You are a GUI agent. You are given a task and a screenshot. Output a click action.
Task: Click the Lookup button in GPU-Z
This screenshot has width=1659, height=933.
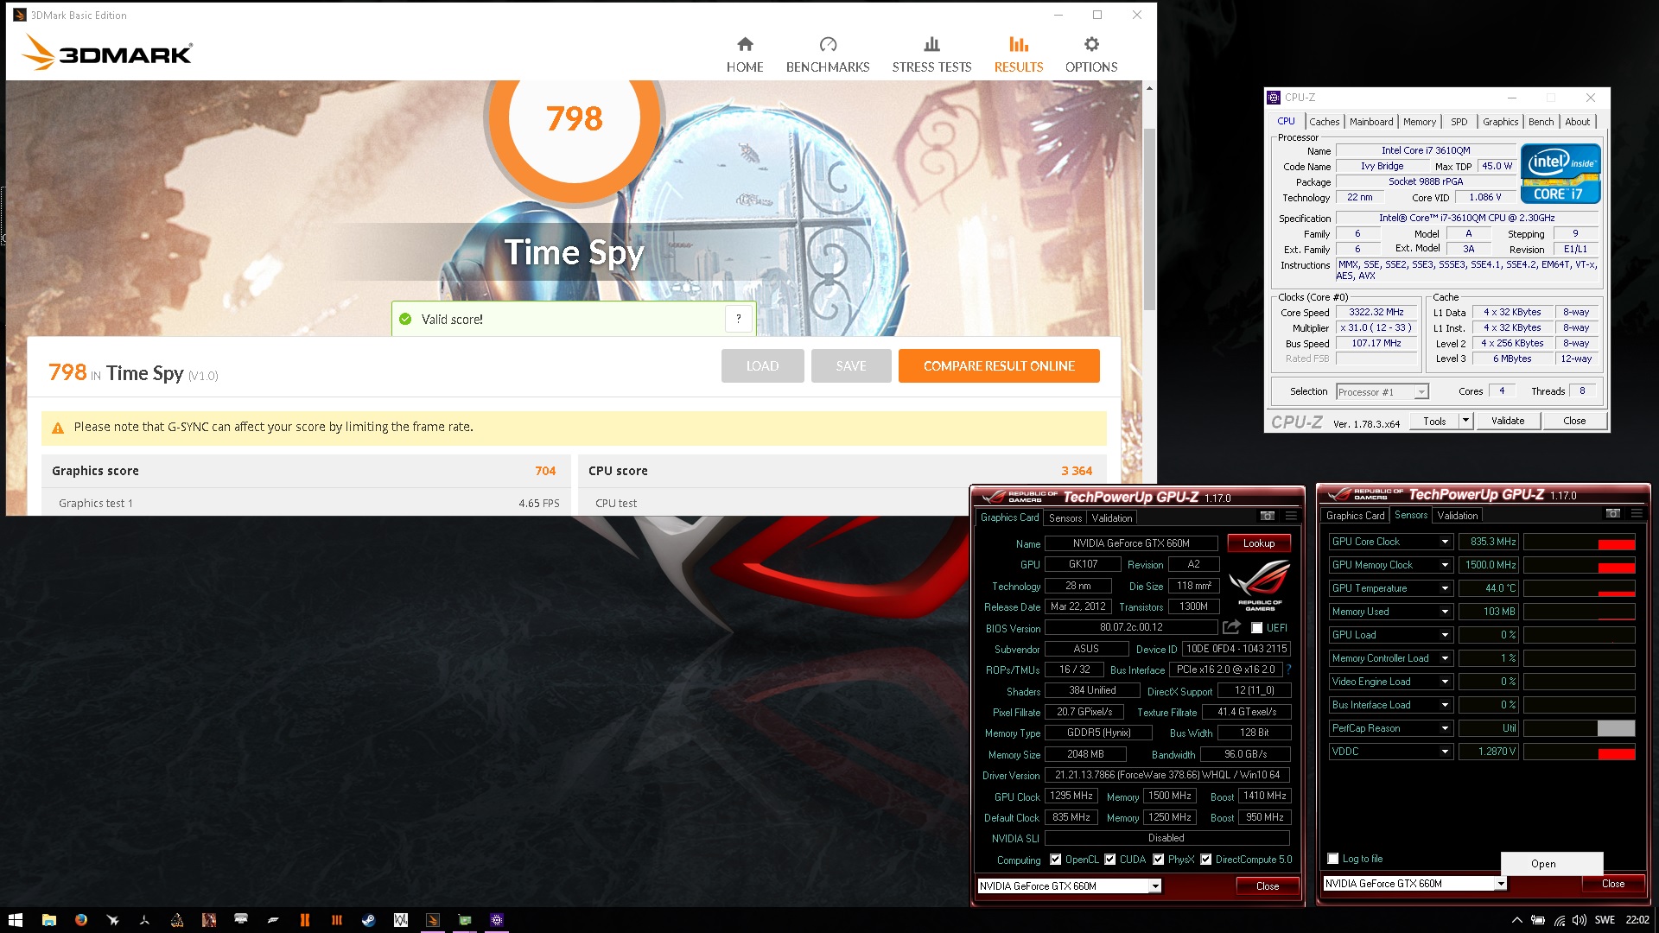point(1259,543)
